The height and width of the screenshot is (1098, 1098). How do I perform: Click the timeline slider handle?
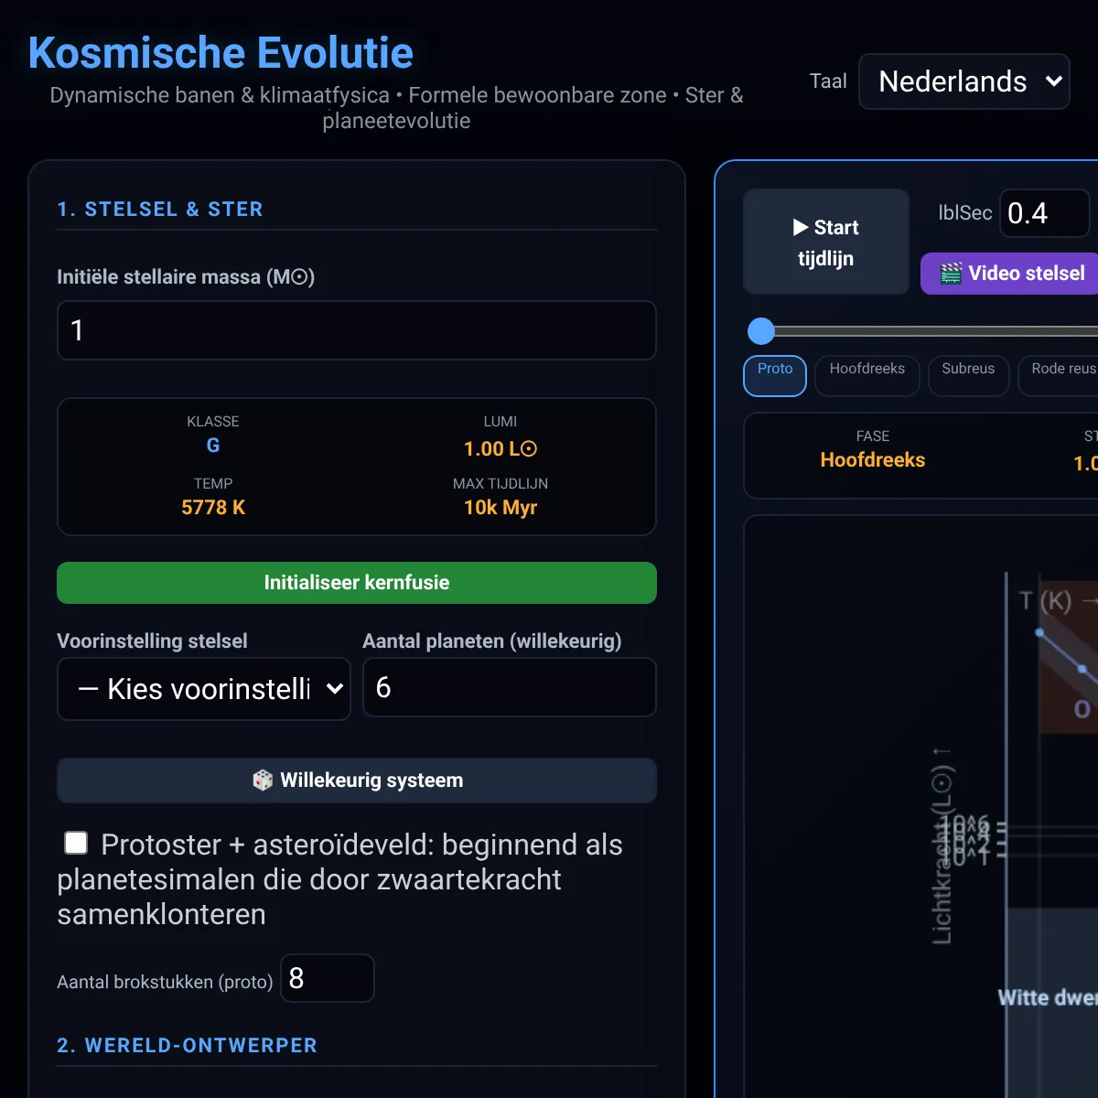click(761, 331)
